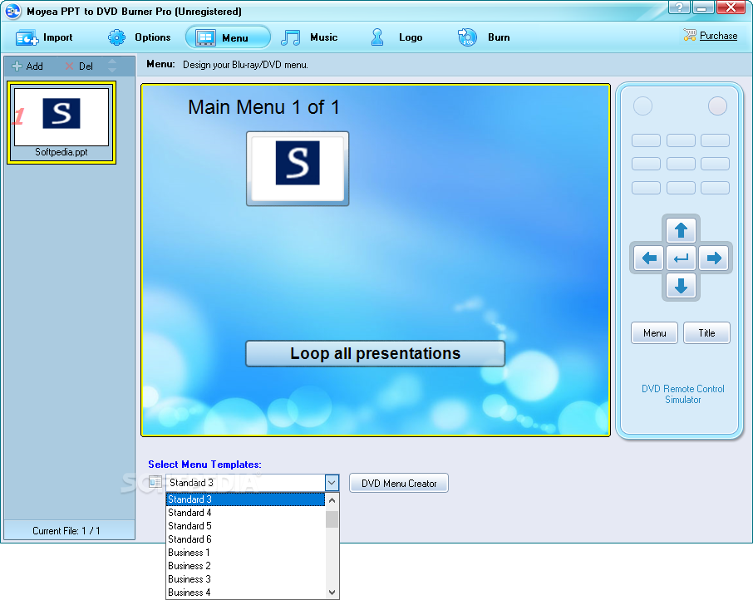The image size is (753, 600).
Task: Choose Business 3 template
Action: click(245, 579)
